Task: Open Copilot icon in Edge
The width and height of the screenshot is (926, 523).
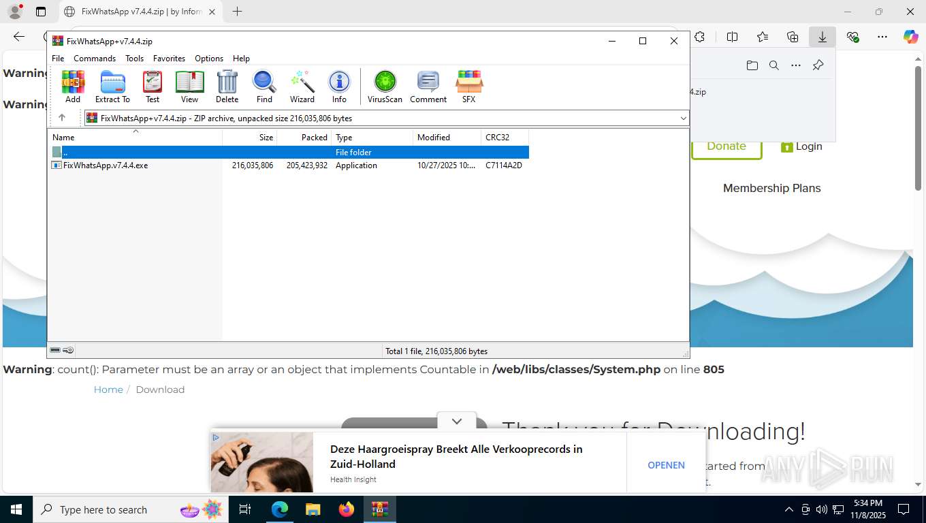Action: click(910, 37)
